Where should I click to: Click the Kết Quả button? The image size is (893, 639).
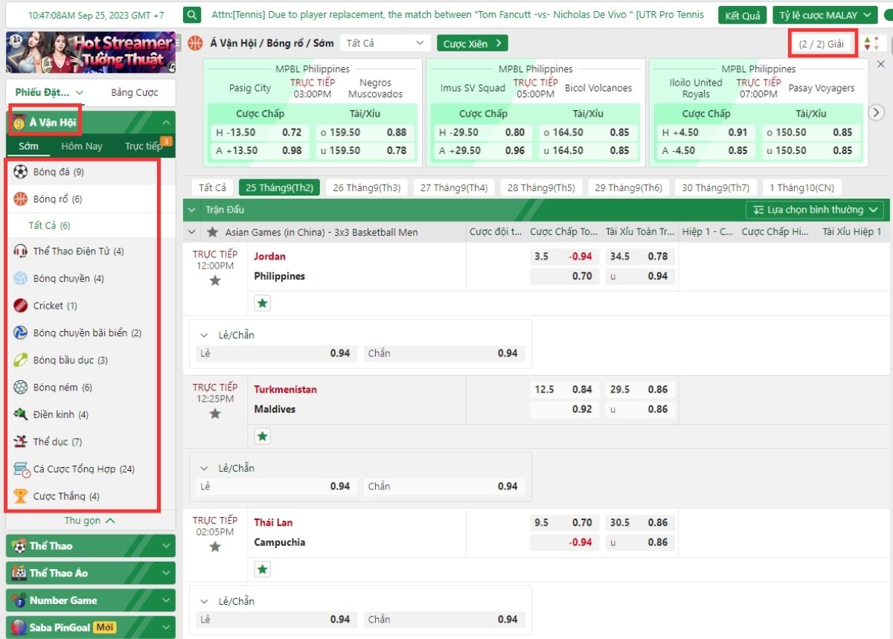pos(742,15)
